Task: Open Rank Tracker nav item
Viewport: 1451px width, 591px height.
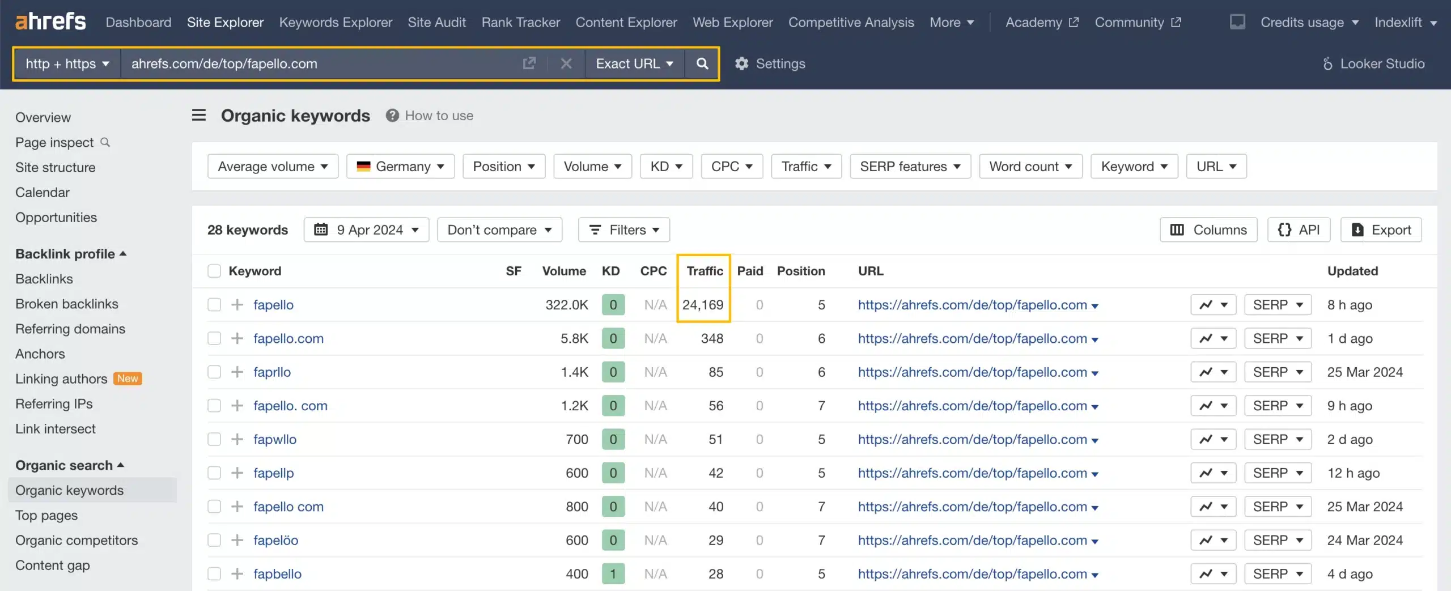Action: pyautogui.click(x=520, y=22)
